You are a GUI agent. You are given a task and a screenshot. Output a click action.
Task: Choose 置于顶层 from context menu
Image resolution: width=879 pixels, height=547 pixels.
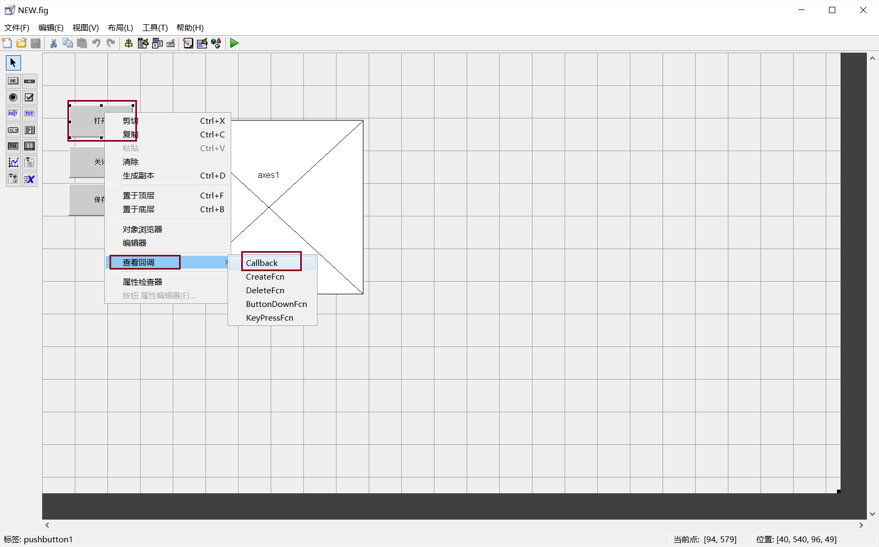[x=167, y=196]
